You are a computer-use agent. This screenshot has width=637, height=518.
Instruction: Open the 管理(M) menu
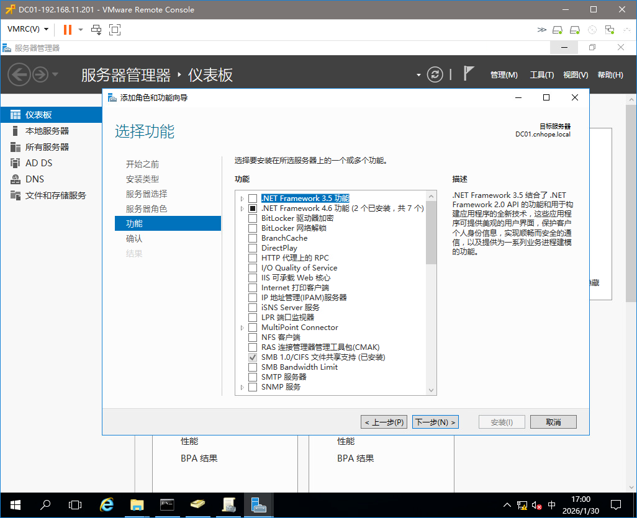(504, 75)
